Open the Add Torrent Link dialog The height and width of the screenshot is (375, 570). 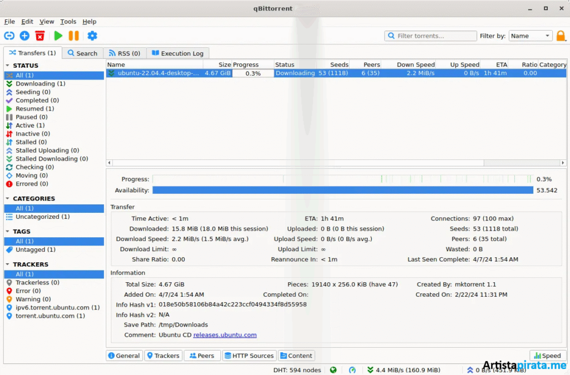tap(9, 36)
